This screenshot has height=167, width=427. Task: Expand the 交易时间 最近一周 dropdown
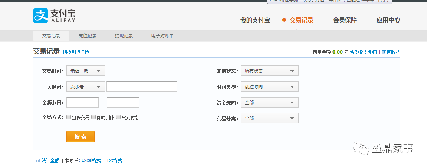pos(86,71)
